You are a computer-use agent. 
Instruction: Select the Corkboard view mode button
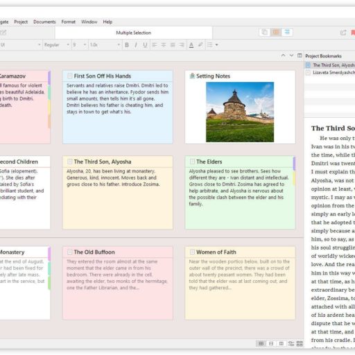pos(276,32)
